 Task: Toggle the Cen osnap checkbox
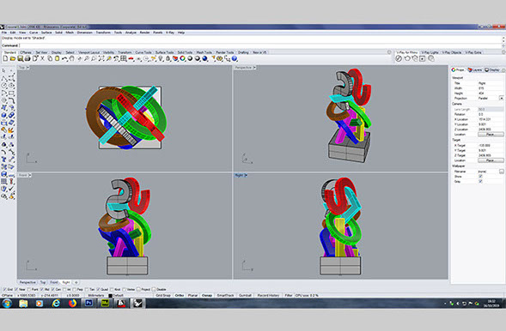[x=53, y=290]
